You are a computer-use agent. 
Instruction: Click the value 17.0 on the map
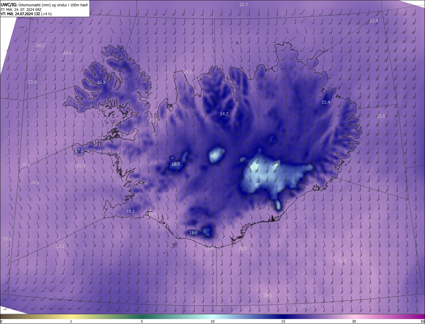coord(79,150)
